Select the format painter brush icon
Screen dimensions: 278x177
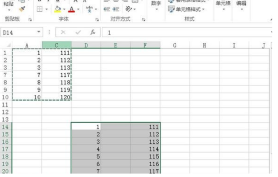click(22, 9)
